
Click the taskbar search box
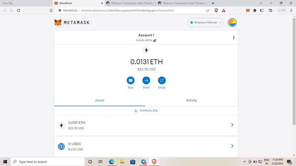point(47,162)
